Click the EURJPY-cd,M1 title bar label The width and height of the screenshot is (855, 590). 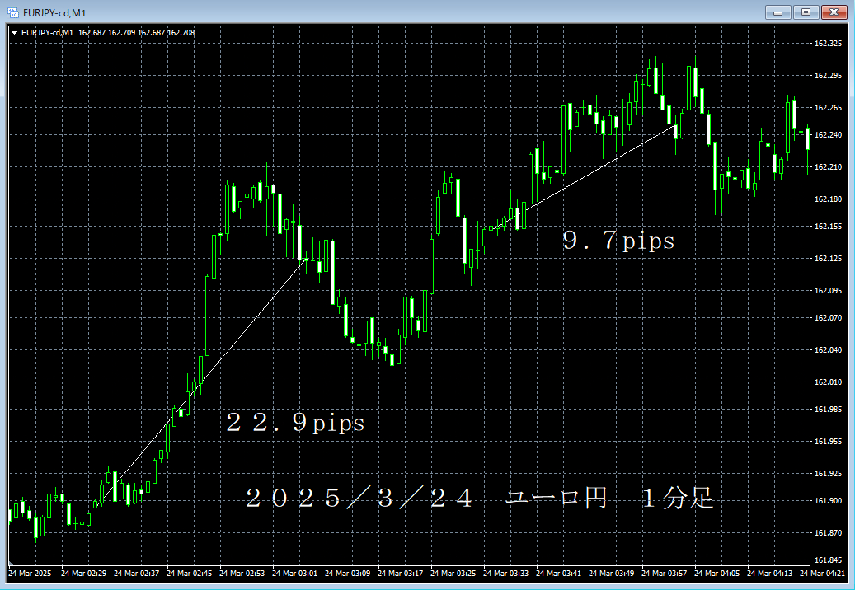coord(54,12)
